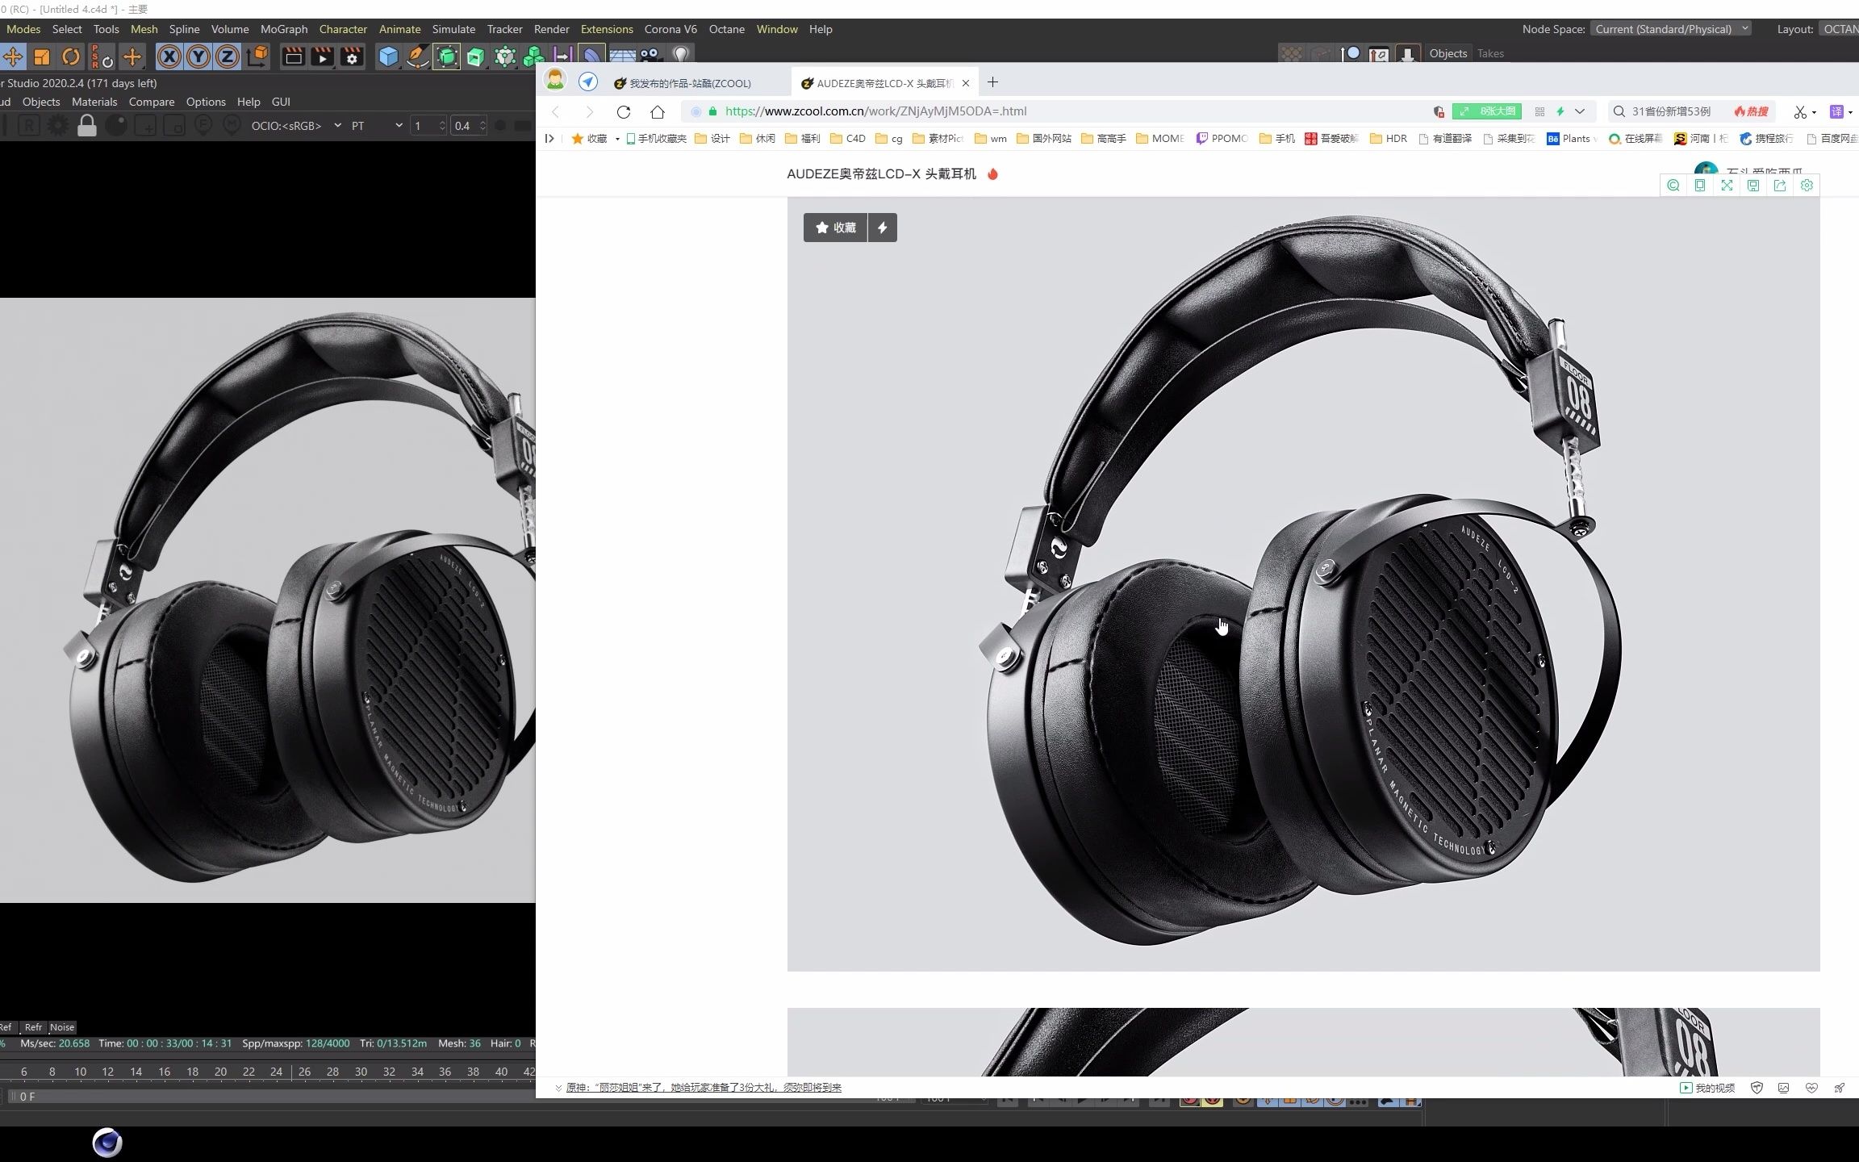The height and width of the screenshot is (1162, 1859).
Task: Toggle the Z axis lock
Action: 228,56
